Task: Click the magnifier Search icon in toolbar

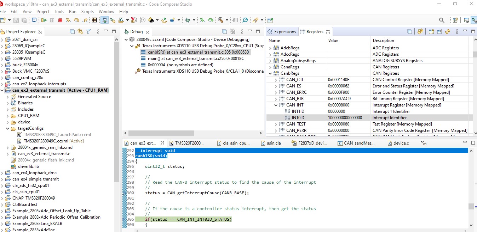Action: (442, 20)
